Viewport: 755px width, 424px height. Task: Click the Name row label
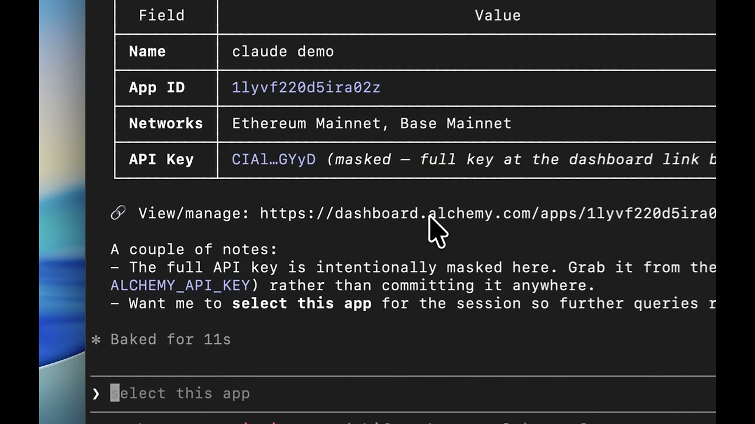[x=147, y=52]
